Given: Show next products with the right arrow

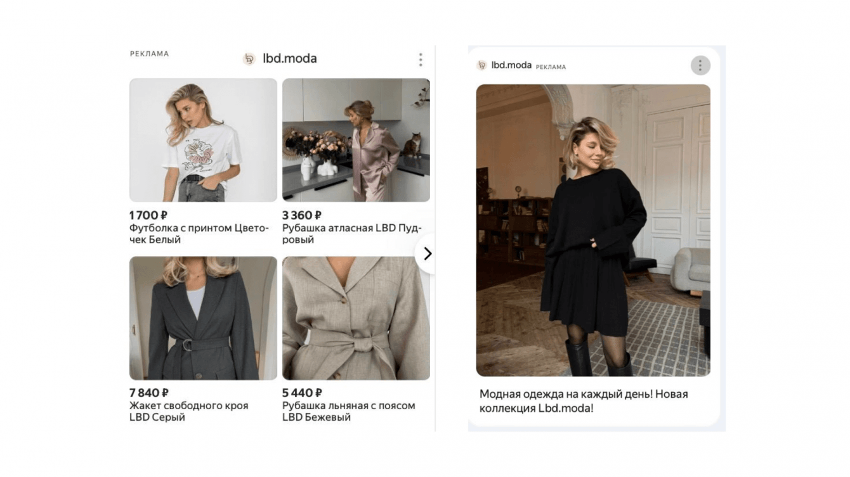Looking at the screenshot, I should (x=427, y=253).
